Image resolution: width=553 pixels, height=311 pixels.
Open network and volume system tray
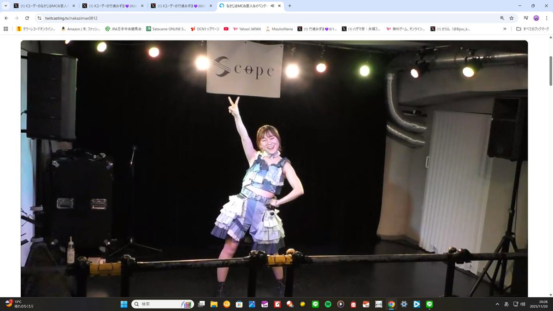(x=519, y=304)
